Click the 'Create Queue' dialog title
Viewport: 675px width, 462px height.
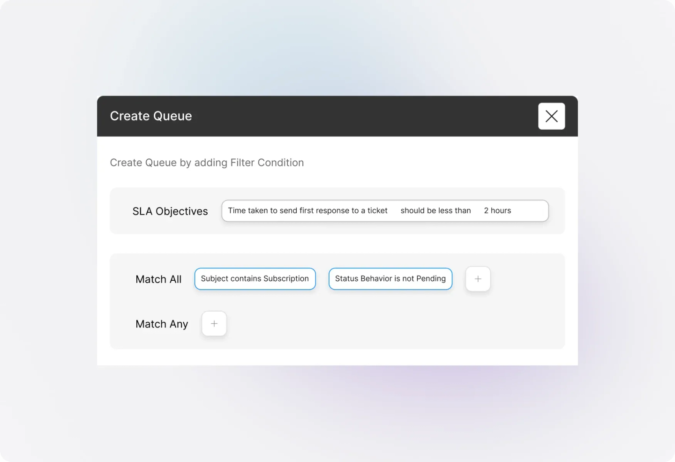click(x=151, y=116)
